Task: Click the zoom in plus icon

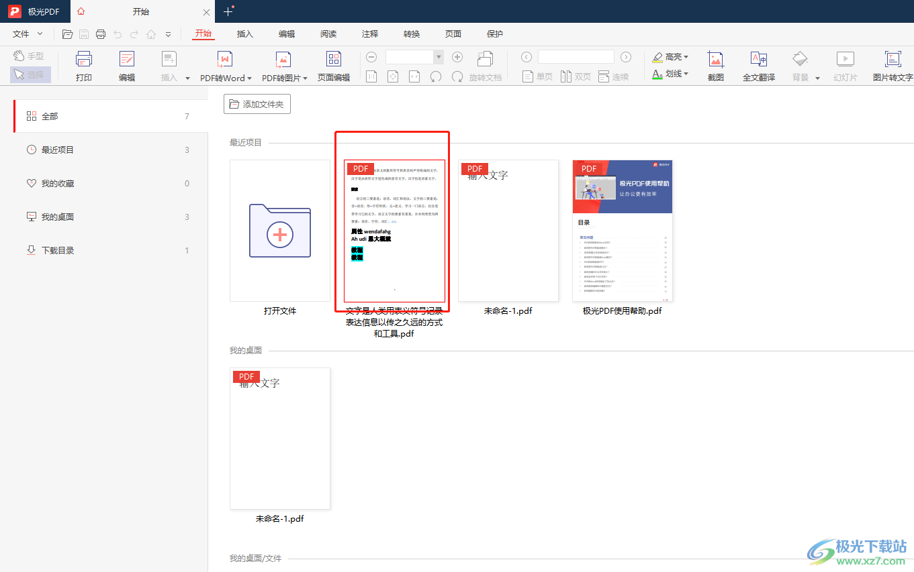Action: [457, 58]
